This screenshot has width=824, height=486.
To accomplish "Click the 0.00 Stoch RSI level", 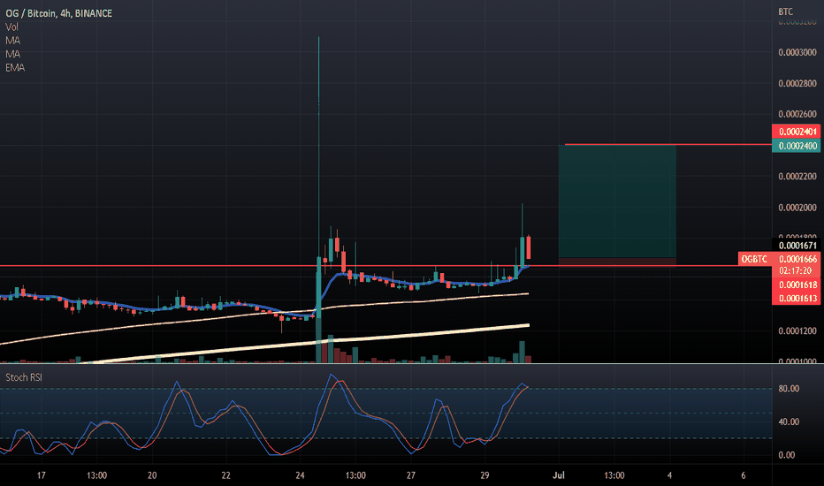I will click(x=786, y=455).
